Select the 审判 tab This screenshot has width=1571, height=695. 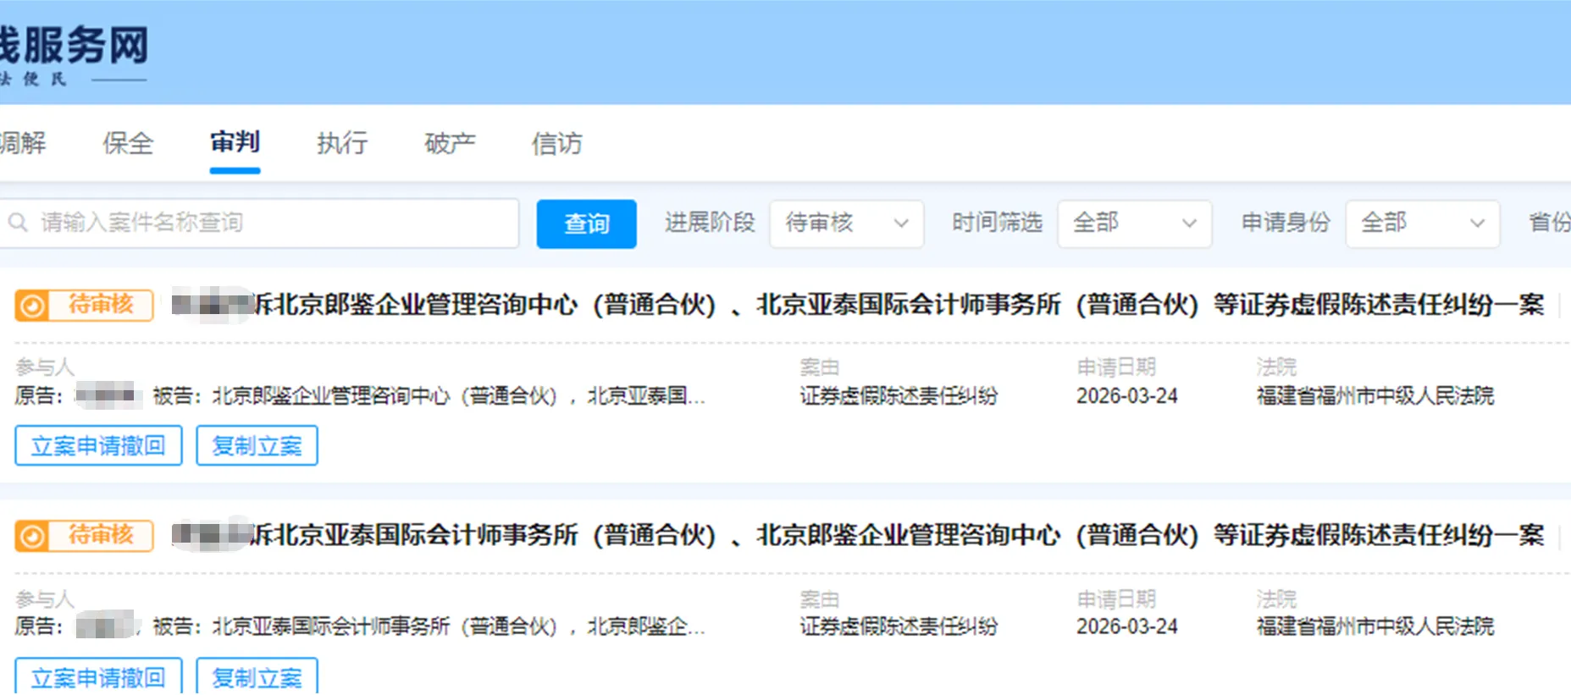235,142
